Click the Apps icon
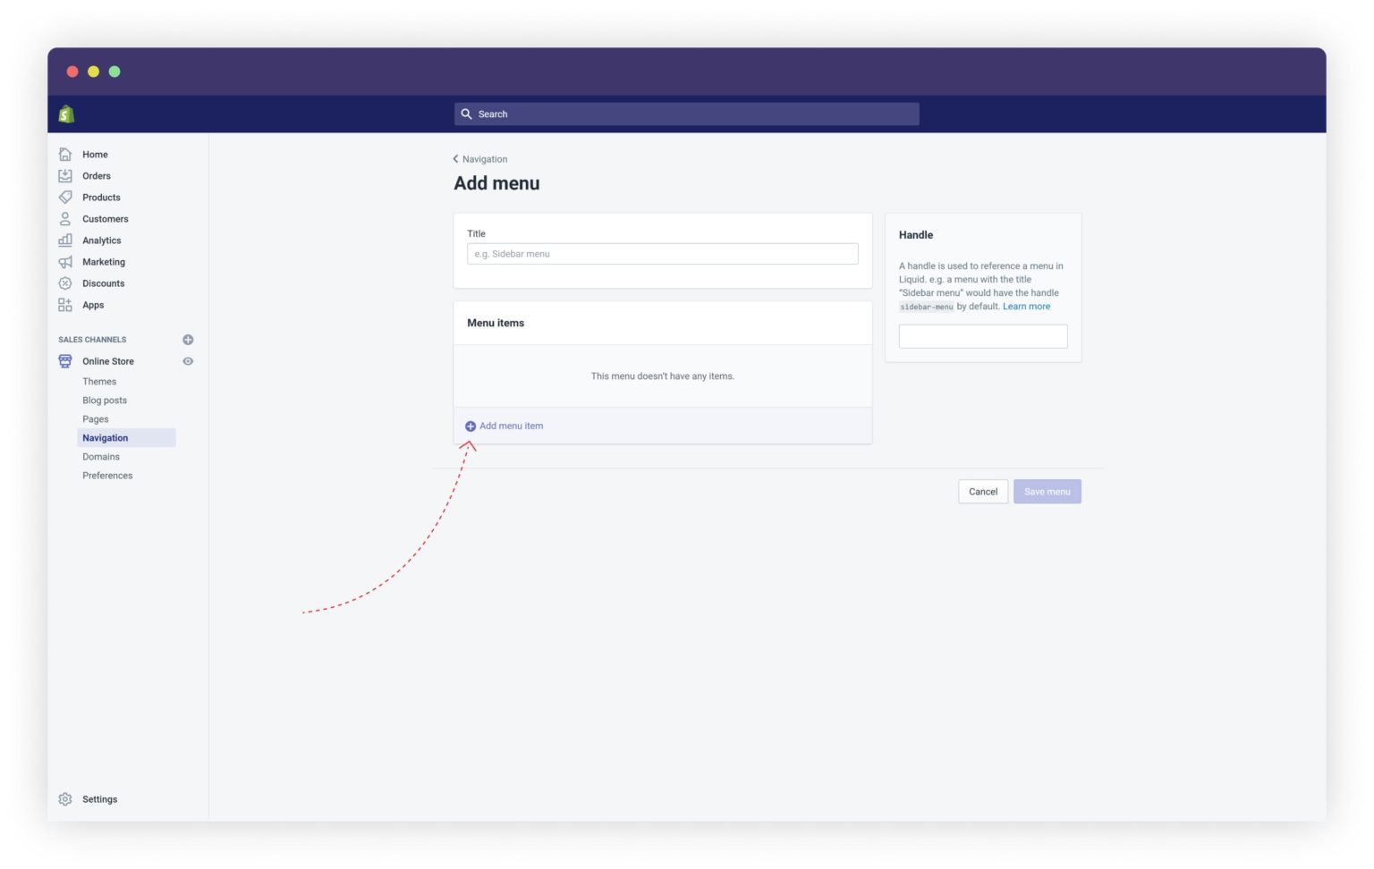The height and width of the screenshot is (869, 1374). (x=64, y=304)
